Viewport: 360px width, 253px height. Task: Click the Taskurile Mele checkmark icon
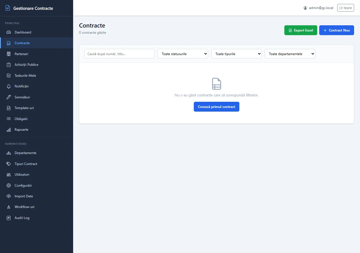(9, 76)
